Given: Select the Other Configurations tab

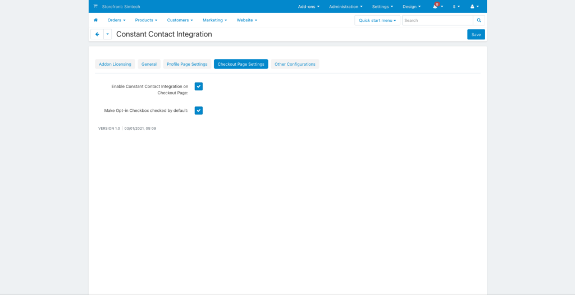Looking at the screenshot, I should point(295,64).
